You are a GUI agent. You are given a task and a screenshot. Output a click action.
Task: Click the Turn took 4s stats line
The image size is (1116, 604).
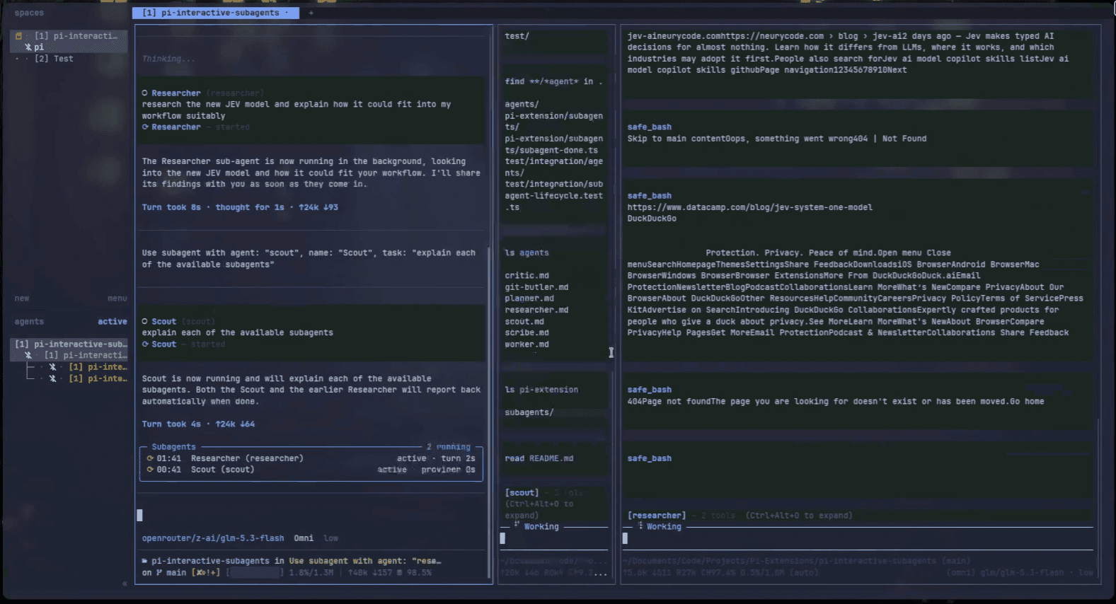(x=198, y=424)
